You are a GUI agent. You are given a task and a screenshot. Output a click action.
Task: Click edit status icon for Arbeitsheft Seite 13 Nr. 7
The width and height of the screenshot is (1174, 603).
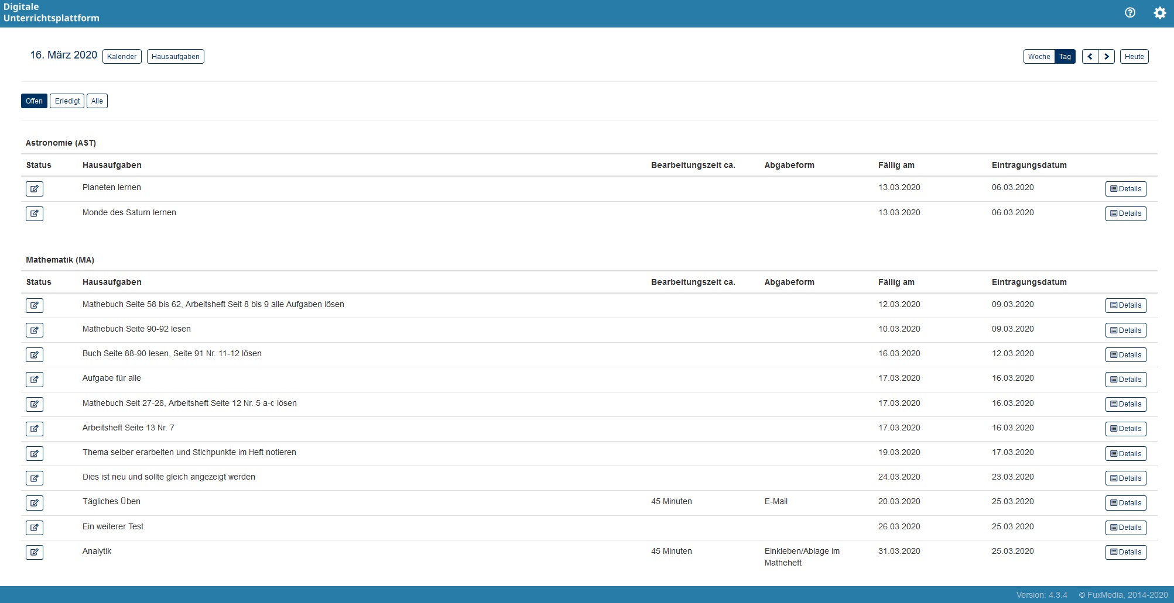point(35,429)
